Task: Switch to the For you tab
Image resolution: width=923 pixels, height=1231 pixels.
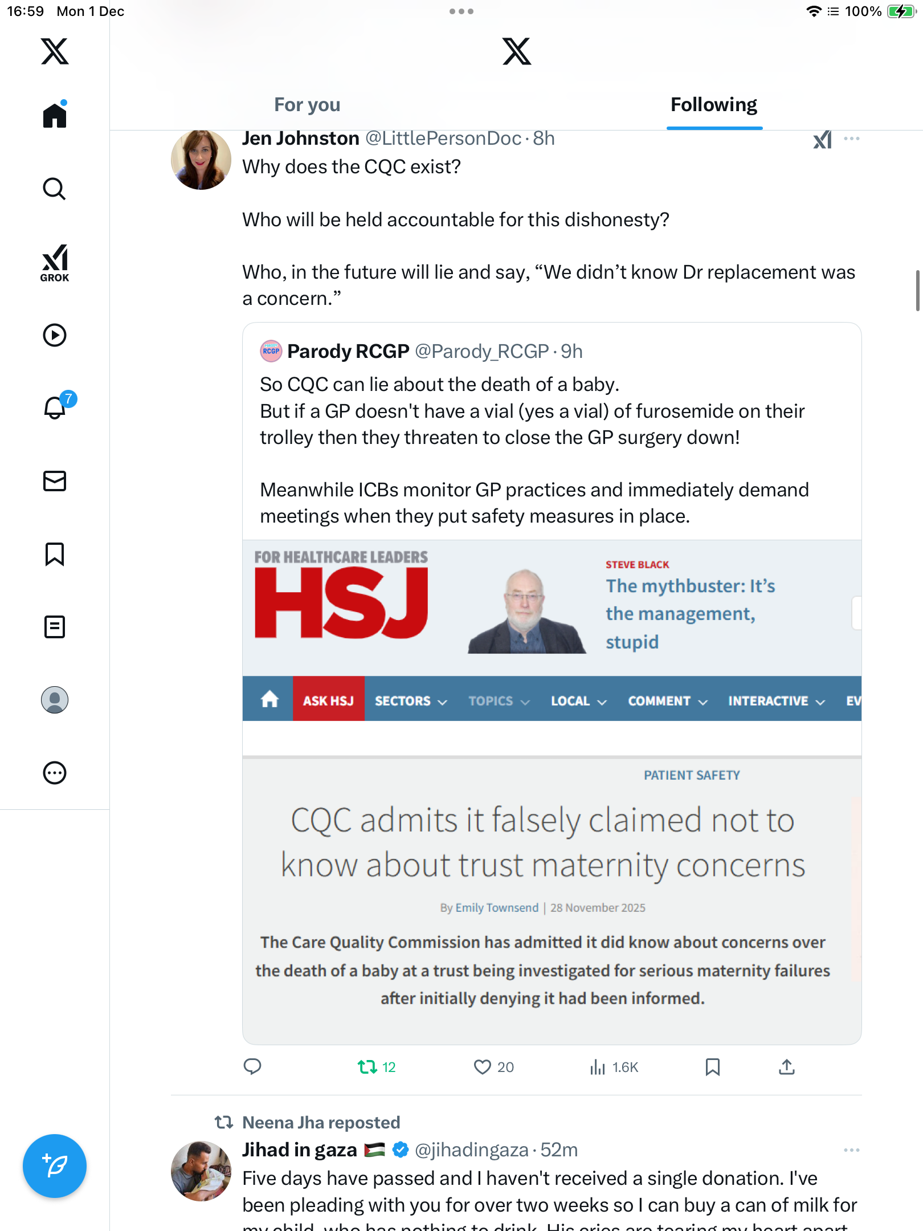Action: tap(307, 105)
